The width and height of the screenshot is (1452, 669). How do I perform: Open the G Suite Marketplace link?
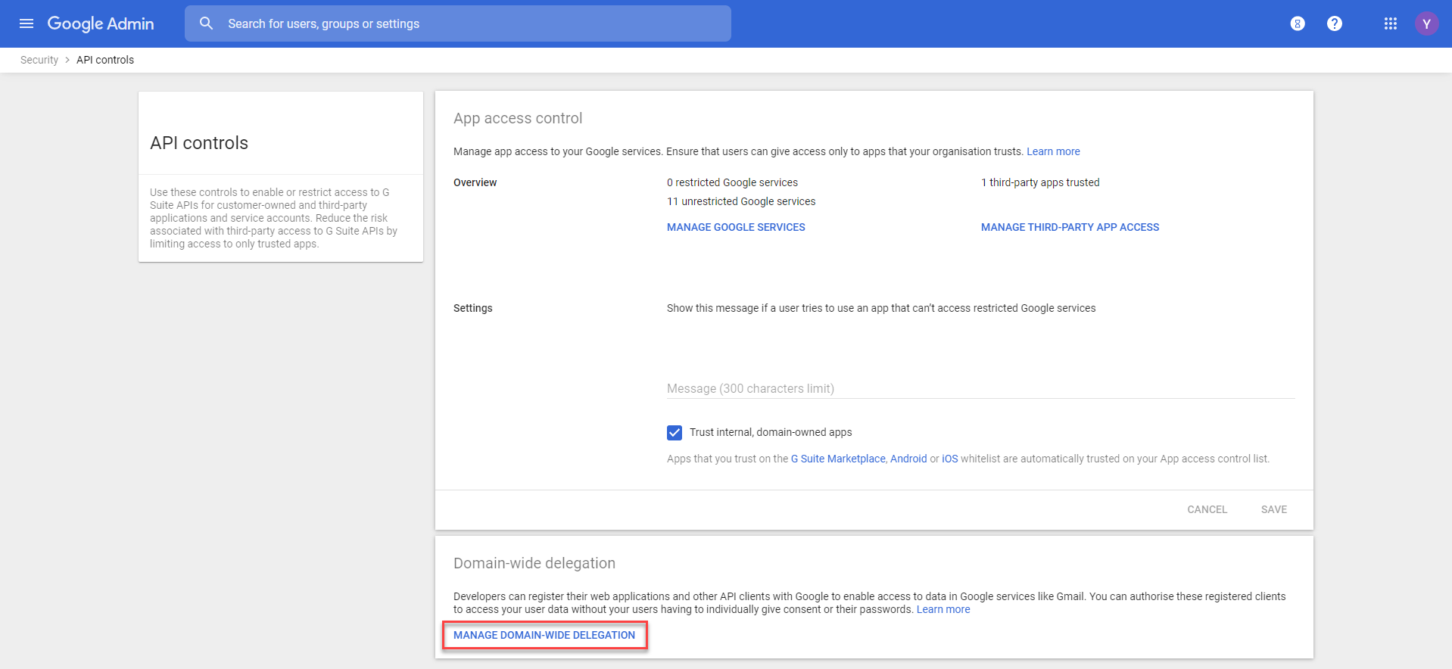click(x=838, y=459)
